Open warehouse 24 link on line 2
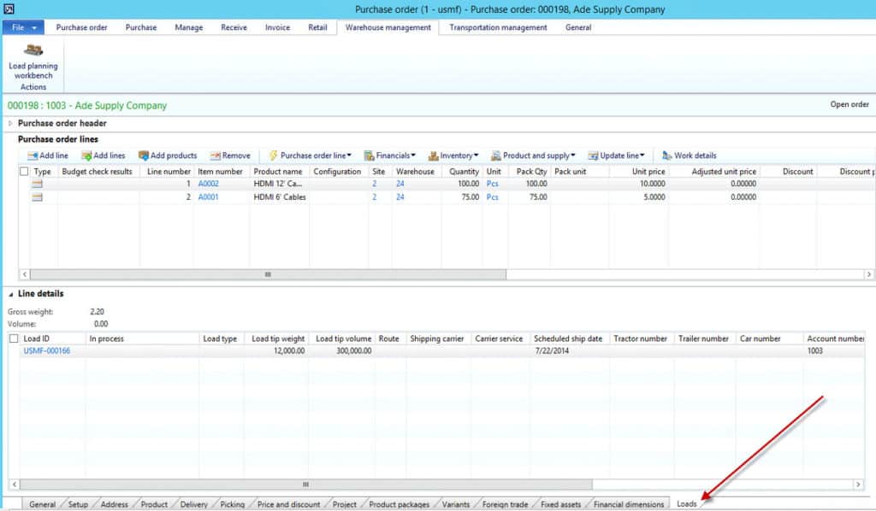 pos(400,197)
